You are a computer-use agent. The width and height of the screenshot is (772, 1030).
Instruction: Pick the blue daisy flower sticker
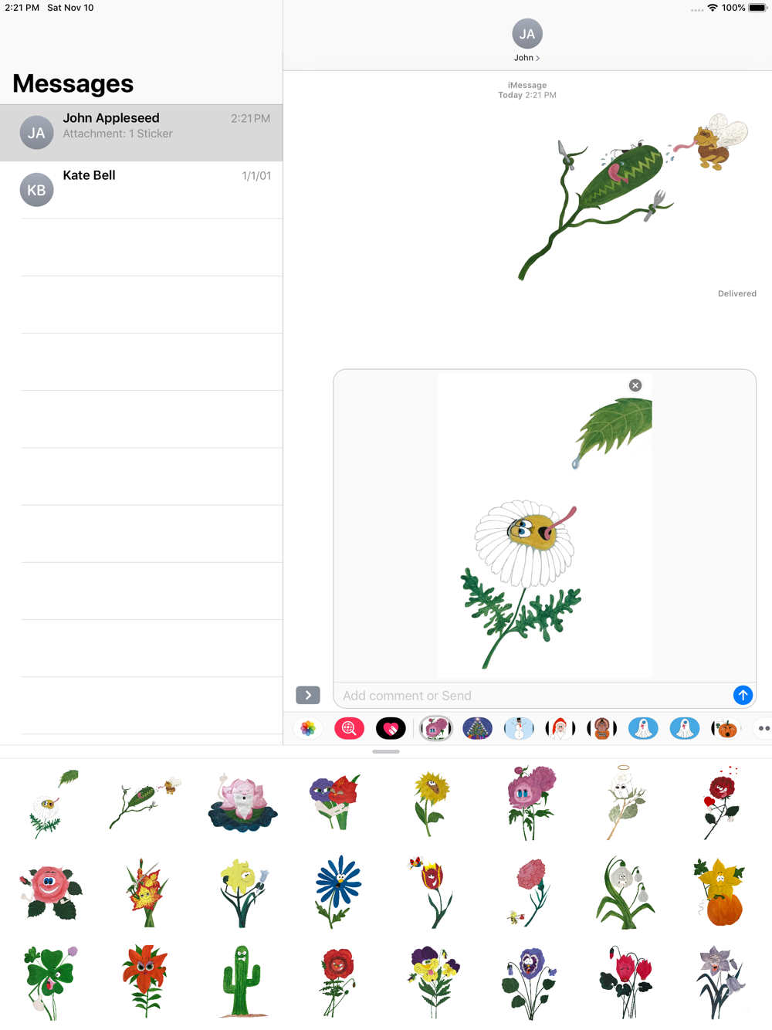337,892
